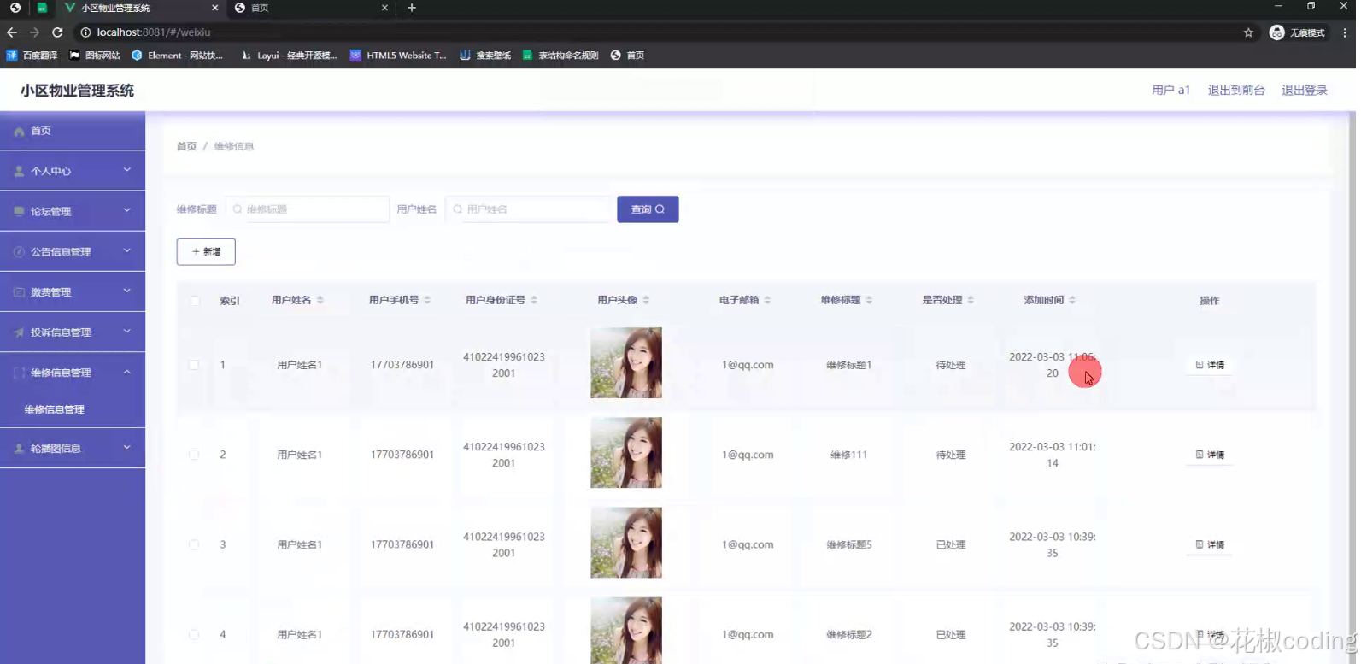
Task: Open the user avatar in row 2
Action: click(626, 453)
